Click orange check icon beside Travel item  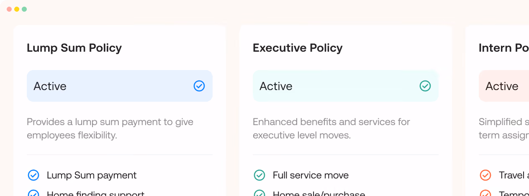click(485, 175)
